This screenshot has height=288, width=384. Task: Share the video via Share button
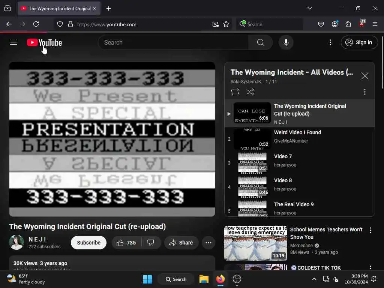(x=181, y=243)
